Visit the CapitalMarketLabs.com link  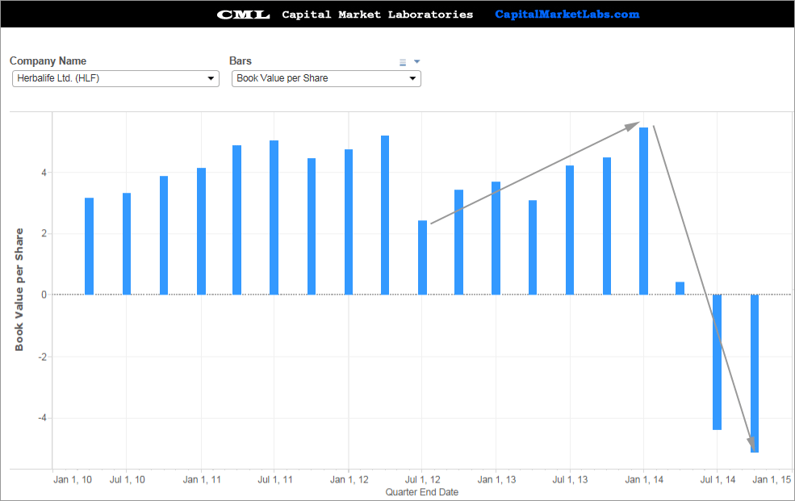[567, 15]
